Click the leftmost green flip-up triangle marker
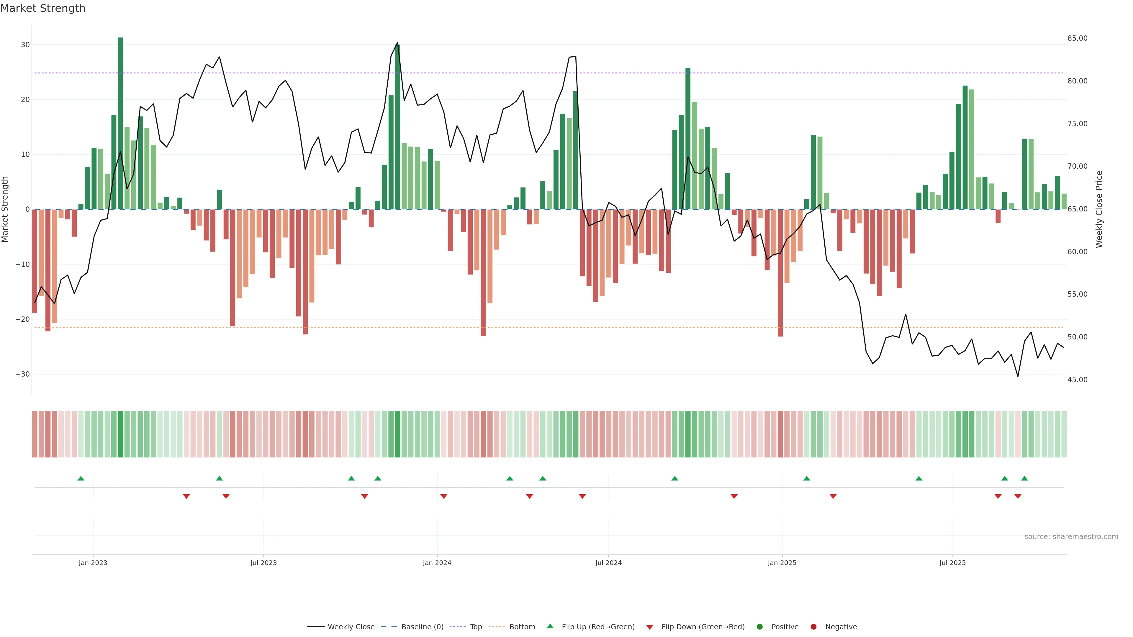1133x637 pixels. tap(81, 478)
